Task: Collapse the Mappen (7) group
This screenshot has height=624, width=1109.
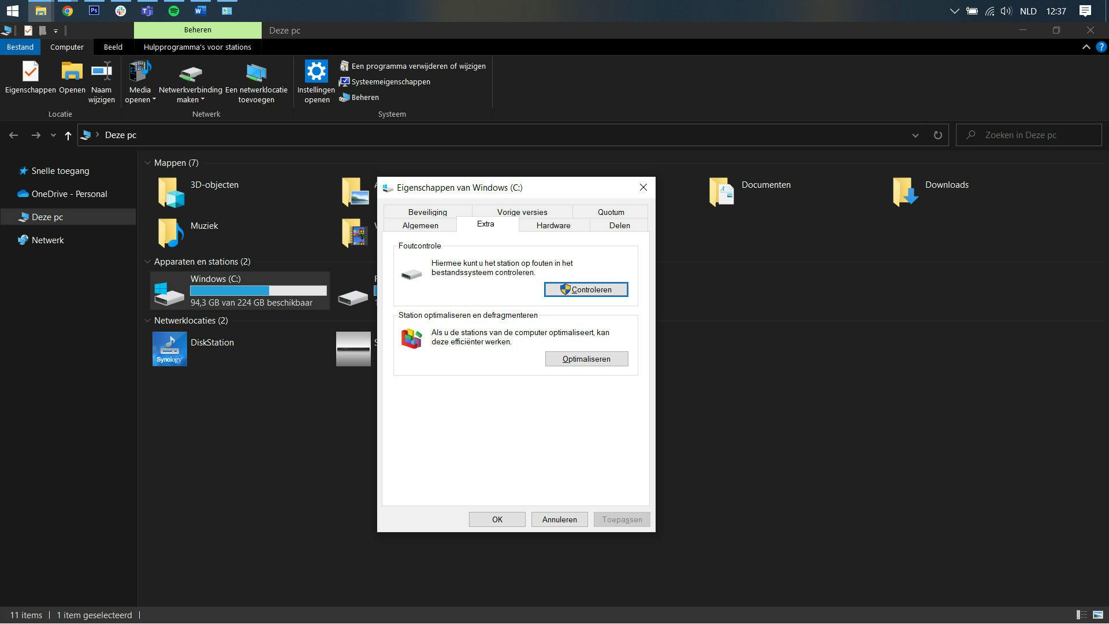Action: 147,163
